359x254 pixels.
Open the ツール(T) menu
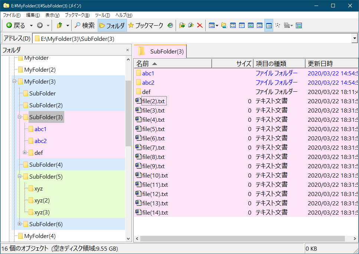pos(102,15)
